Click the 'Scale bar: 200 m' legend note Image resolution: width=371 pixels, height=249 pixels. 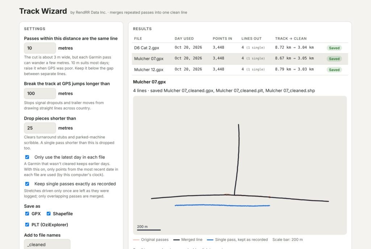click(287, 240)
